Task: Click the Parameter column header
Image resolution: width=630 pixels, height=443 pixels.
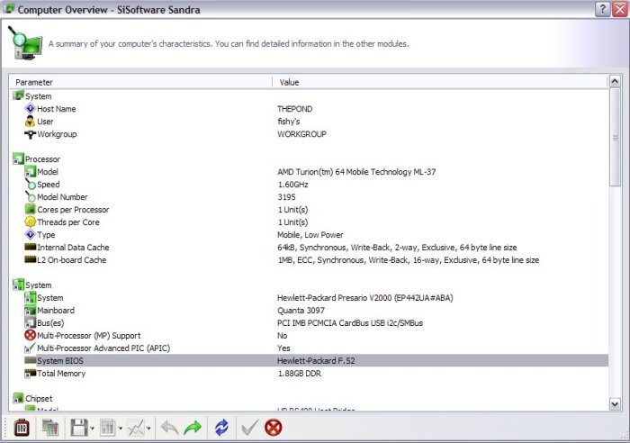Action: tap(140, 82)
